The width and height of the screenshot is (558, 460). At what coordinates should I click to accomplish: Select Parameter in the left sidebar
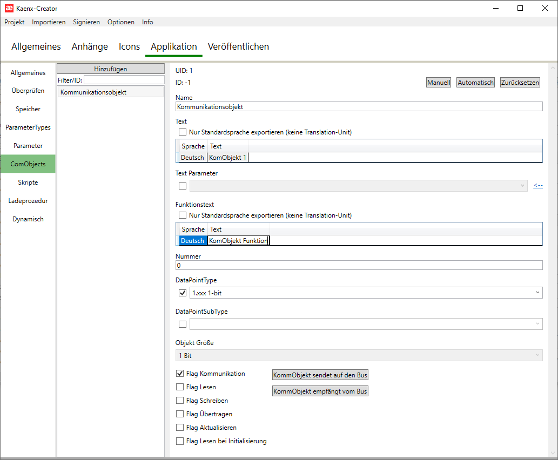coord(28,145)
